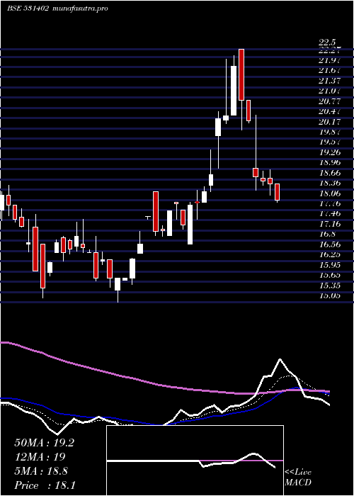Click the "munafasutra.pro" source label
This screenshot has height=496, width=354.
(x=79, y=9)
